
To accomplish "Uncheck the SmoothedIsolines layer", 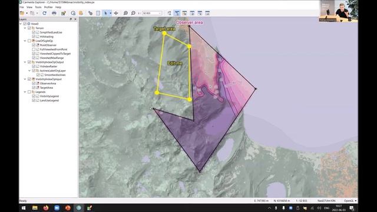I will tap(38, 75).
